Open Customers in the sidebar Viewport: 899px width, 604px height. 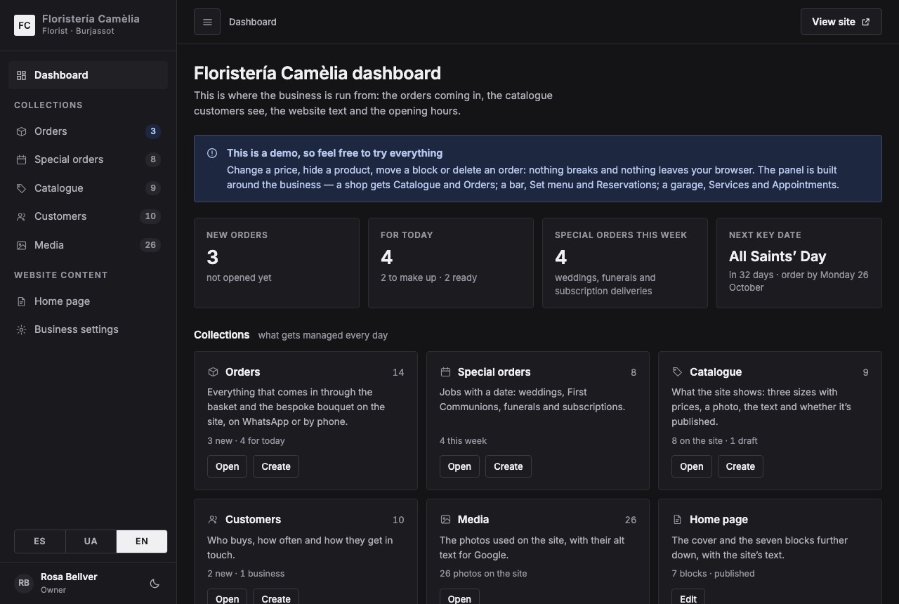coord(88,216)
